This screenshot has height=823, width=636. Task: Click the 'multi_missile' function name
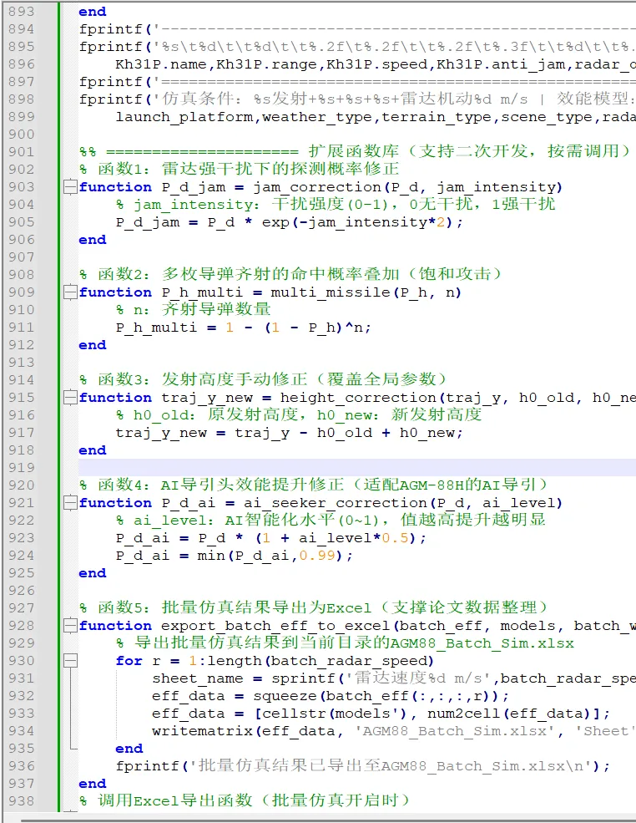pyautogui.click(x=331, y=292)
